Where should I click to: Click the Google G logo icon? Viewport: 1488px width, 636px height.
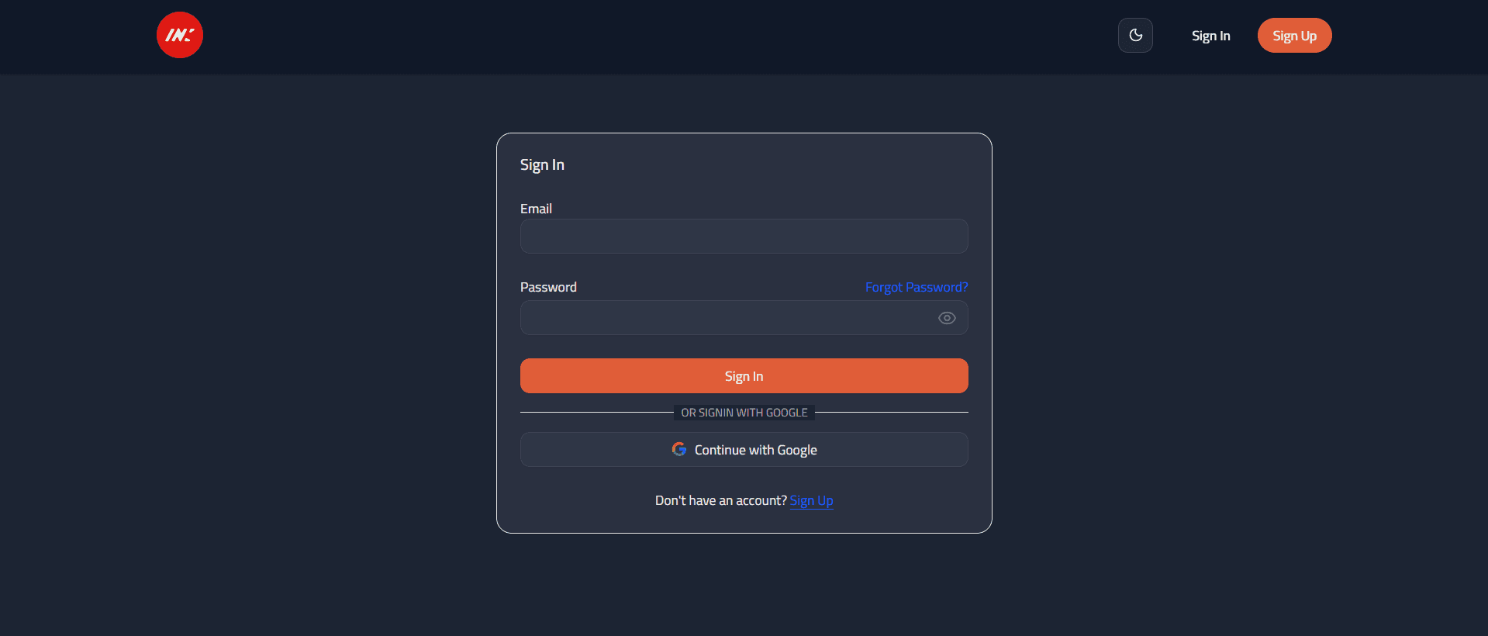679,449
